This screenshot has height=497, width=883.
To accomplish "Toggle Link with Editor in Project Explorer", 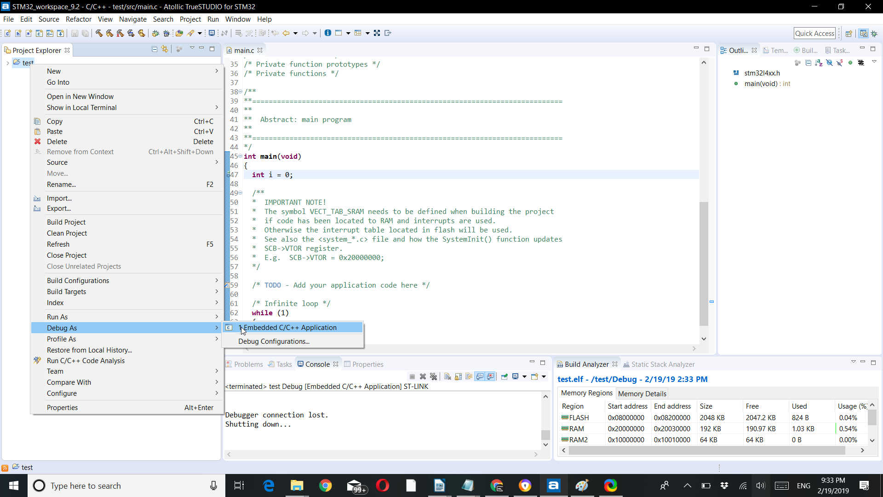I will (x=165, y=49).
